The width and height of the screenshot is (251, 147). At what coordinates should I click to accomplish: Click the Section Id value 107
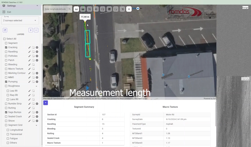coord(104,115)
